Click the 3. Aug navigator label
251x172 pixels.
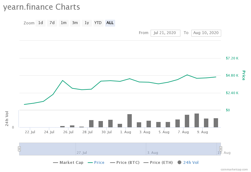point(152,153)
